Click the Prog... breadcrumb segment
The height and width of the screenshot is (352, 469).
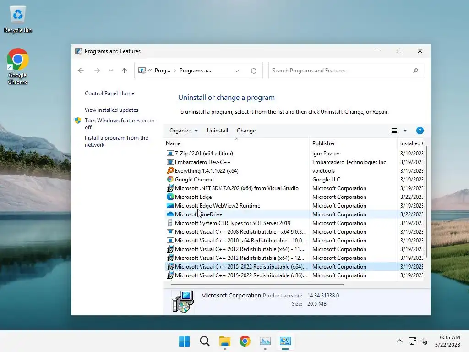[163, 71]
